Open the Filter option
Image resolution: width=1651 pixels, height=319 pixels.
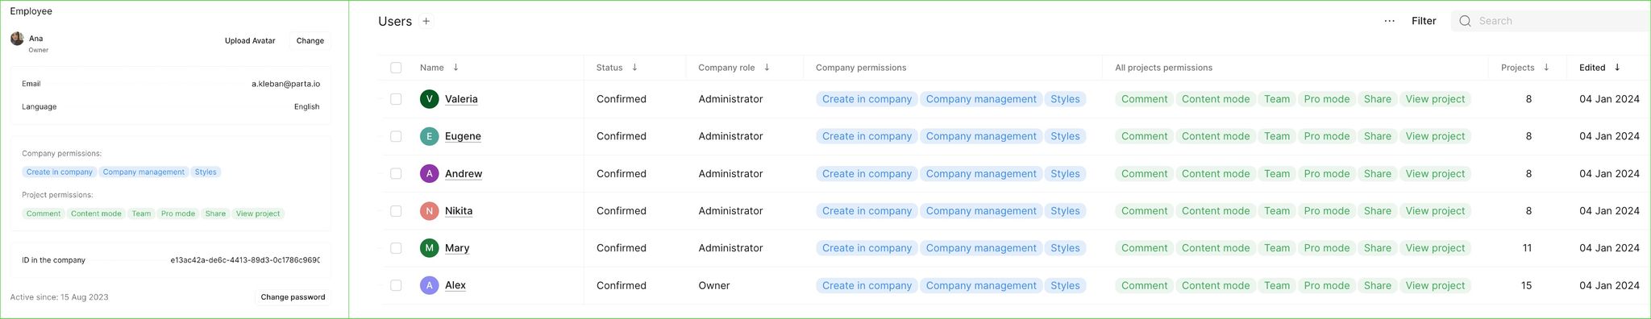1424,21
